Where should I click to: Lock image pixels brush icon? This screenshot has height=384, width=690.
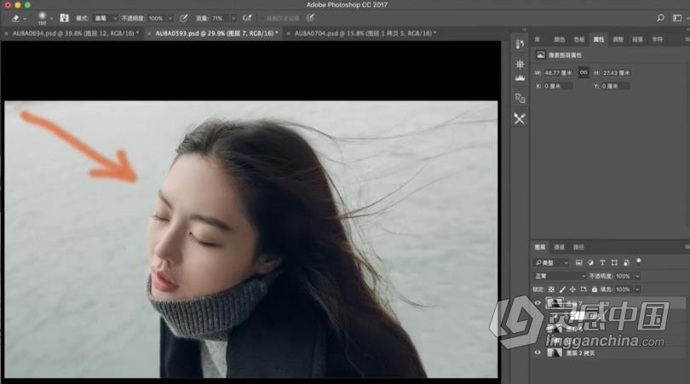[x=562, y=289]
